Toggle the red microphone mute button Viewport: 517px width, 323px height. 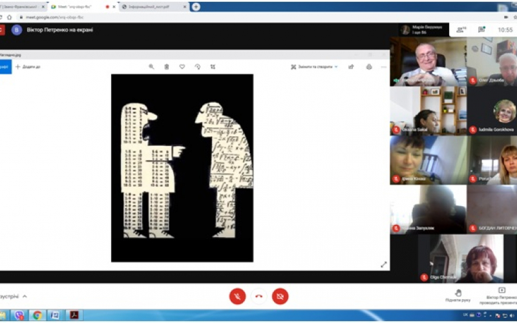pos(237,297)
